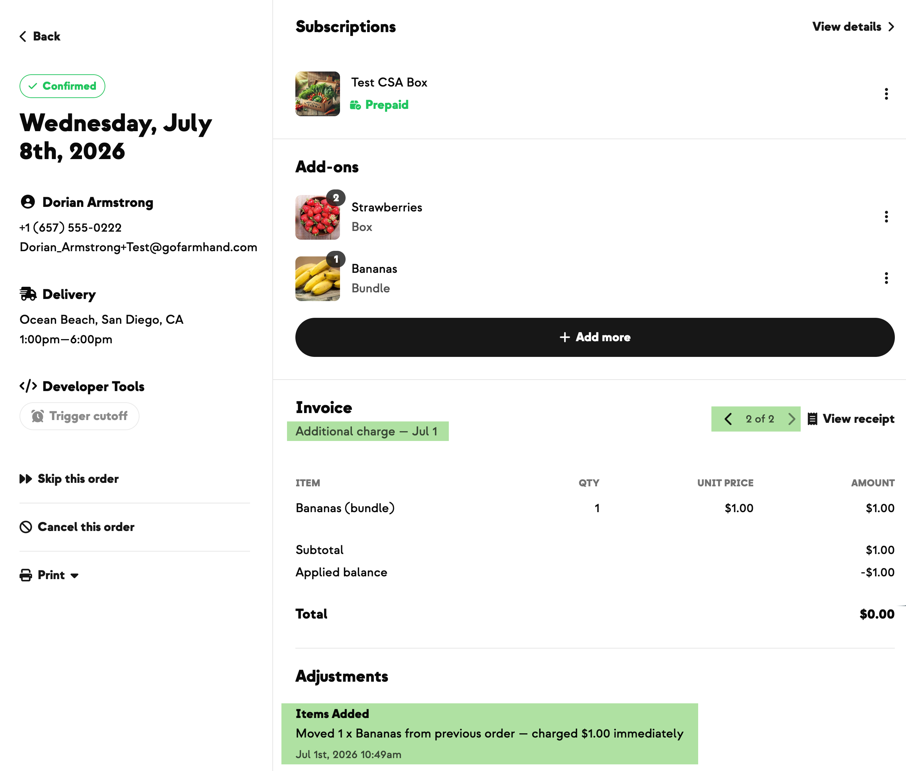
Task: Click the Subtotal $1.00 amount
Action: tap(880, 550)
